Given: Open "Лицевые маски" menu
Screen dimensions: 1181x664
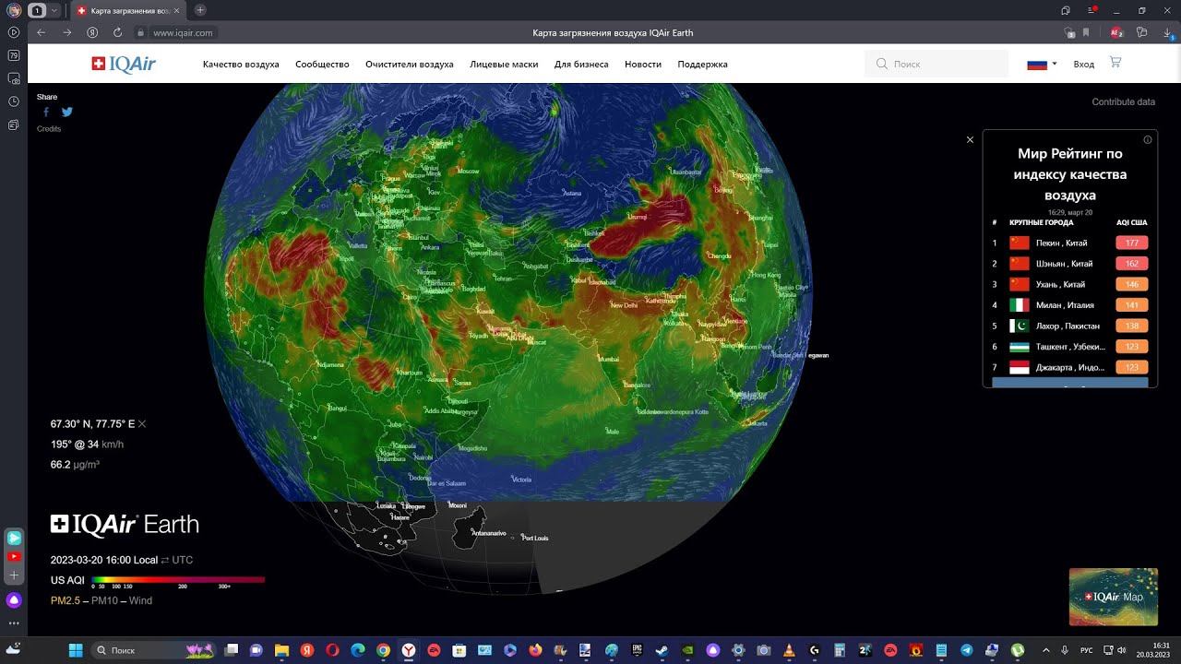Looking at the screenshot, I should (504, 65).
